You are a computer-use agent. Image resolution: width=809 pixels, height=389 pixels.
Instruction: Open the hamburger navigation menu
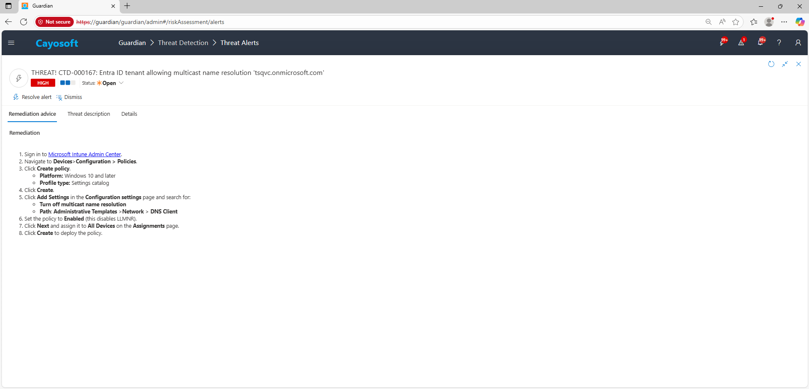[x=11, y=43]
